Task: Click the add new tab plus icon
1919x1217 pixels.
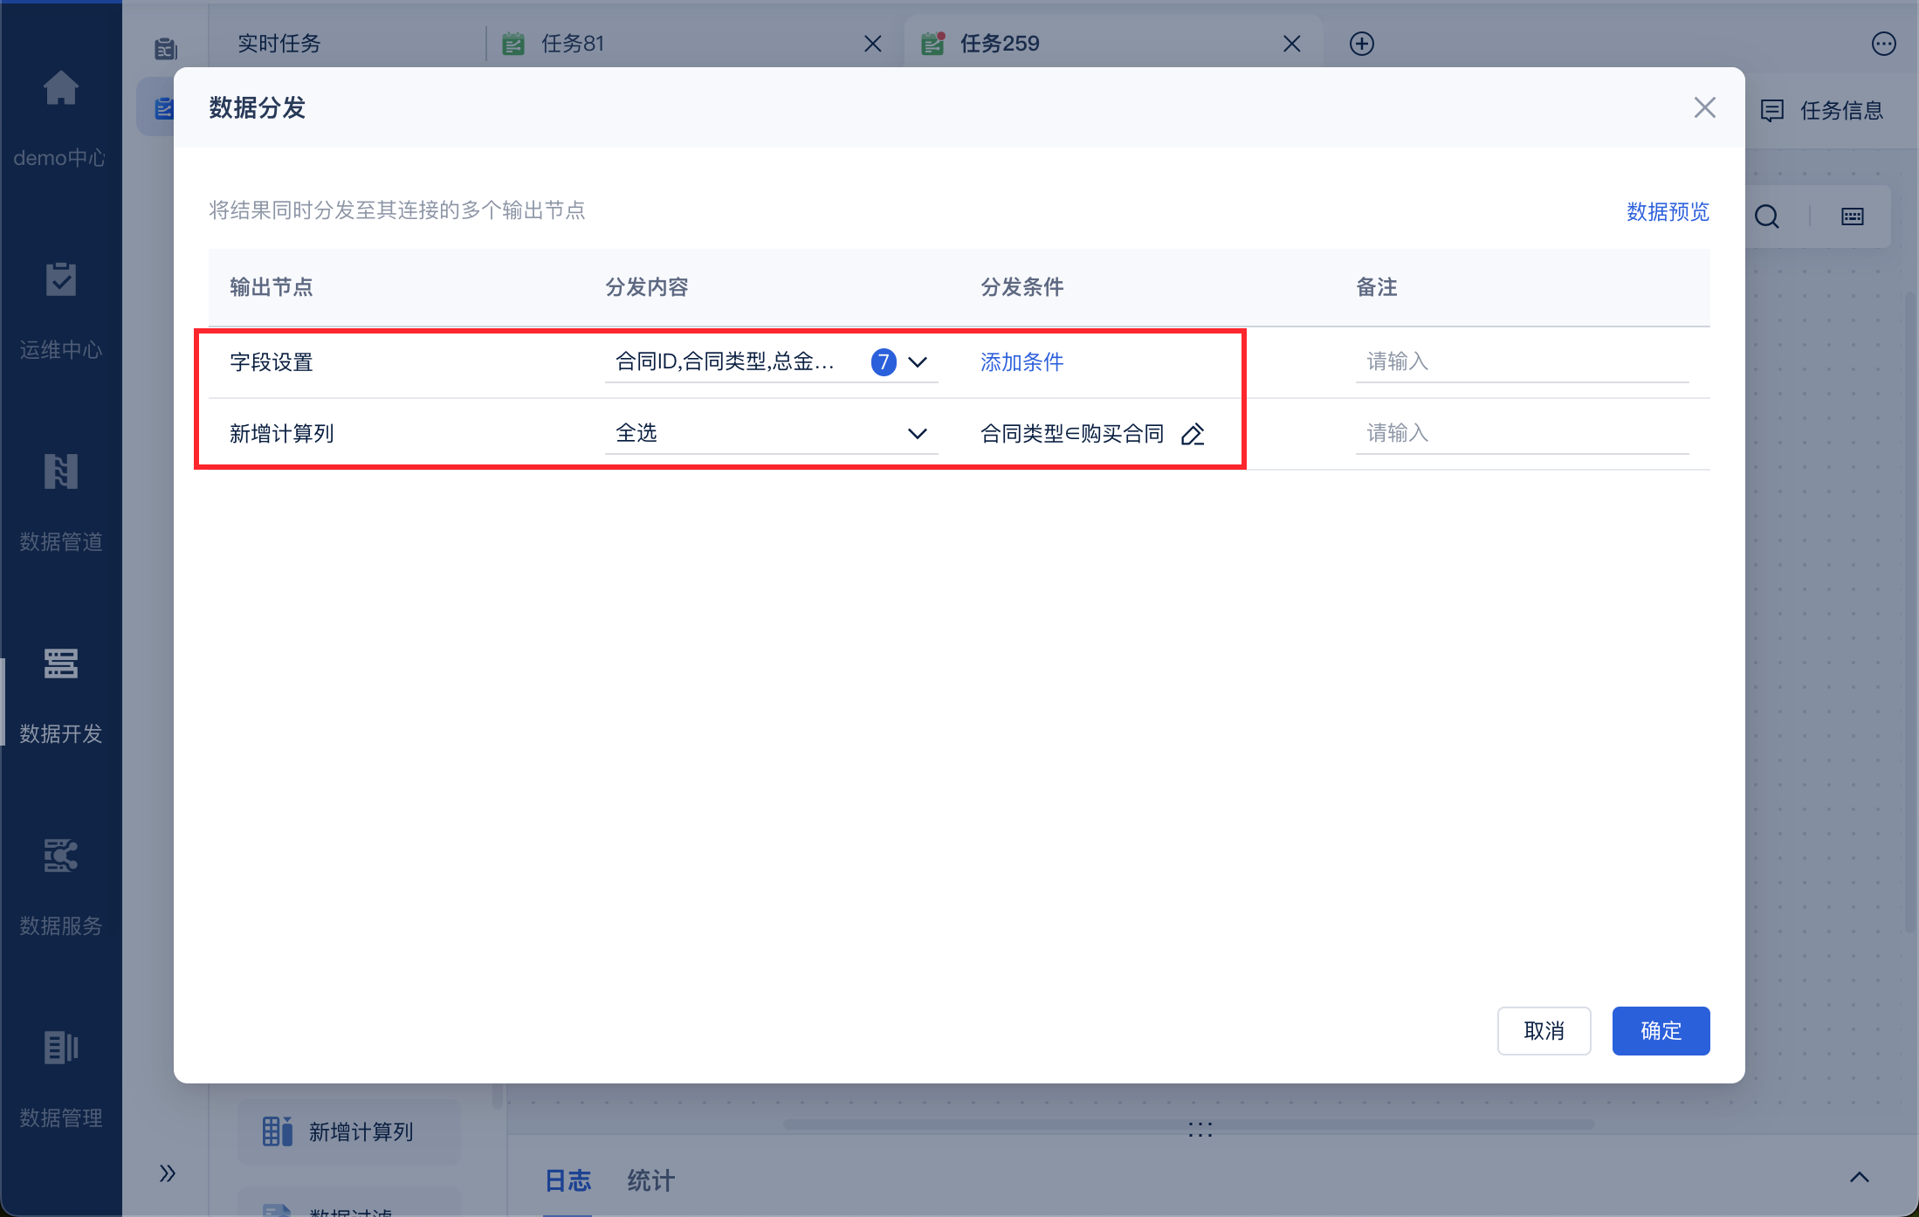Action: click(x=1361, y=44)
